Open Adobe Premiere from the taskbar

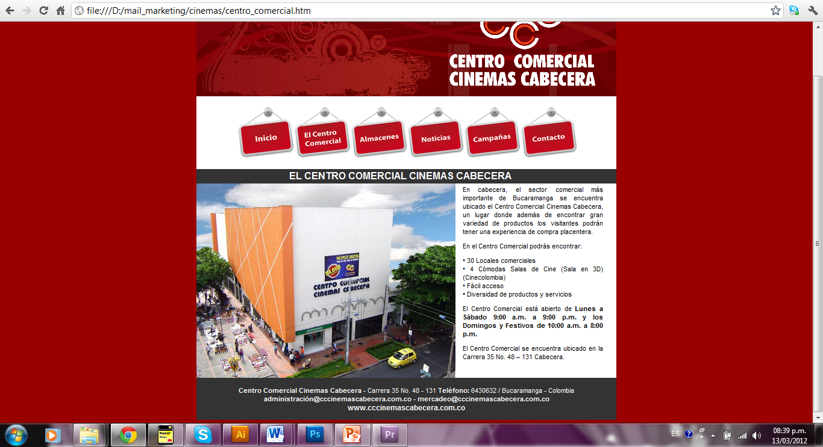pos(390,434)
